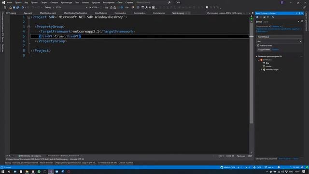Image resolution: width=309 pixels, height=174 pixels.
Task: Open the source branch dropdown showing dev
Action: pos(279,42)
